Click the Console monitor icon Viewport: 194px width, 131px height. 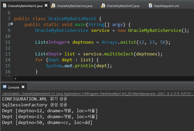tap(5, 87)
